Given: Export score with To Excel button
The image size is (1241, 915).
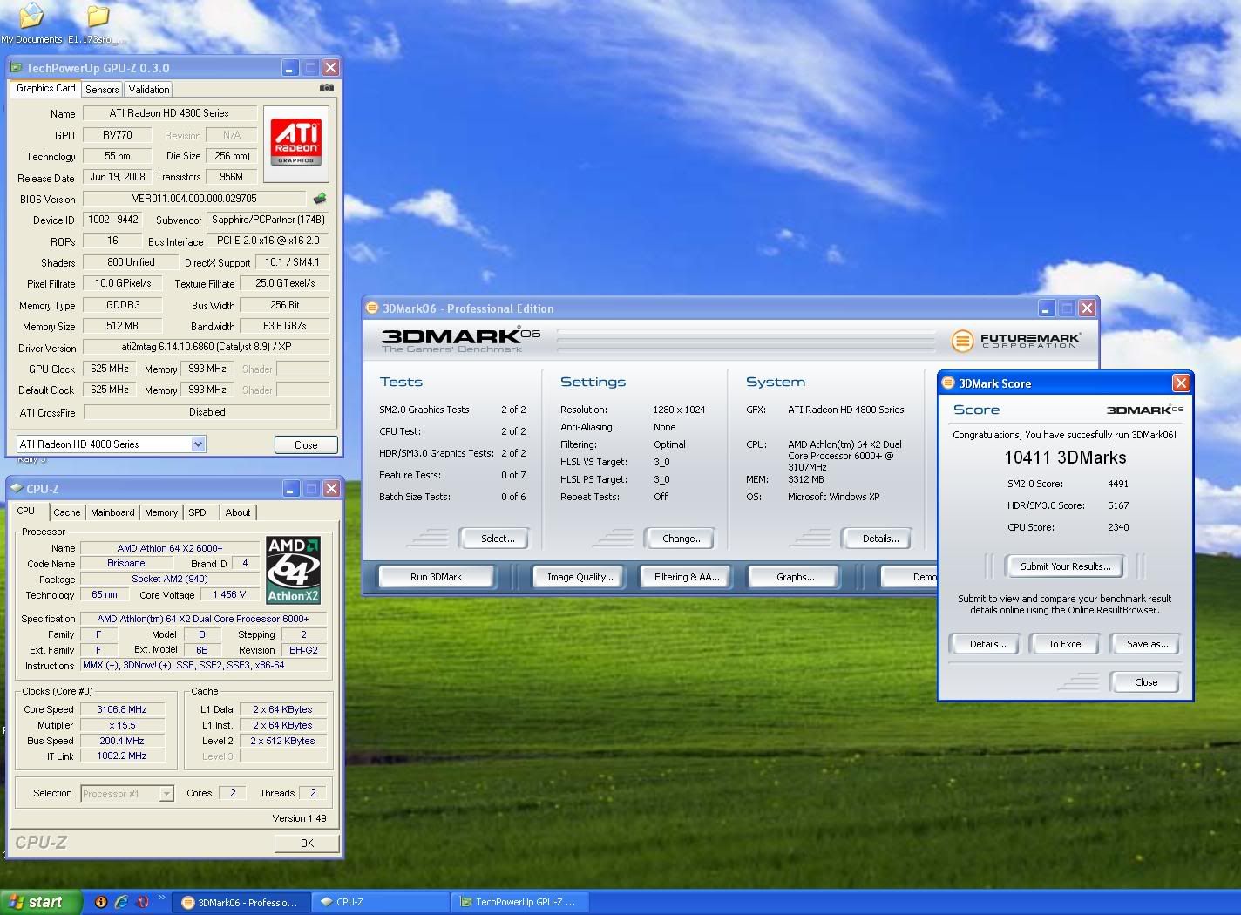Looking at the screenshot, I should (x=1065, y=644).
